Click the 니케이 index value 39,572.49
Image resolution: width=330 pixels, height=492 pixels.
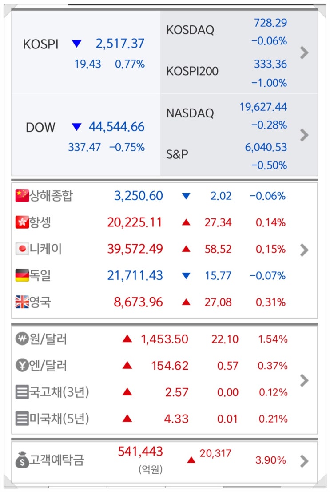coord(135,249)
